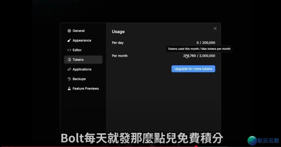Open the Editor settings section
Viewport: 281px width, 147px height.
point(83,50)
